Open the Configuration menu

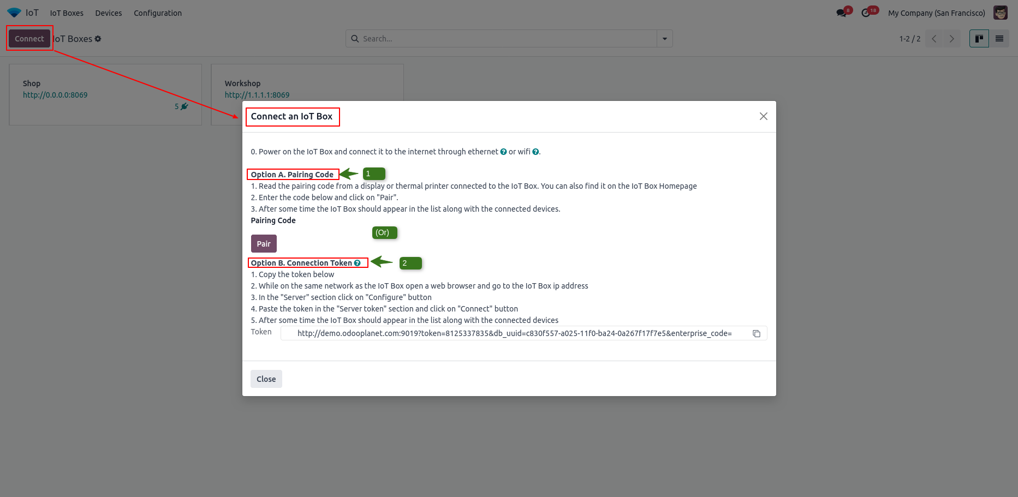pyautogui.click(x=158, y=13)
